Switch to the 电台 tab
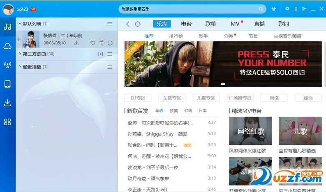This screenshot has width=326, height=192. (186, 24)
